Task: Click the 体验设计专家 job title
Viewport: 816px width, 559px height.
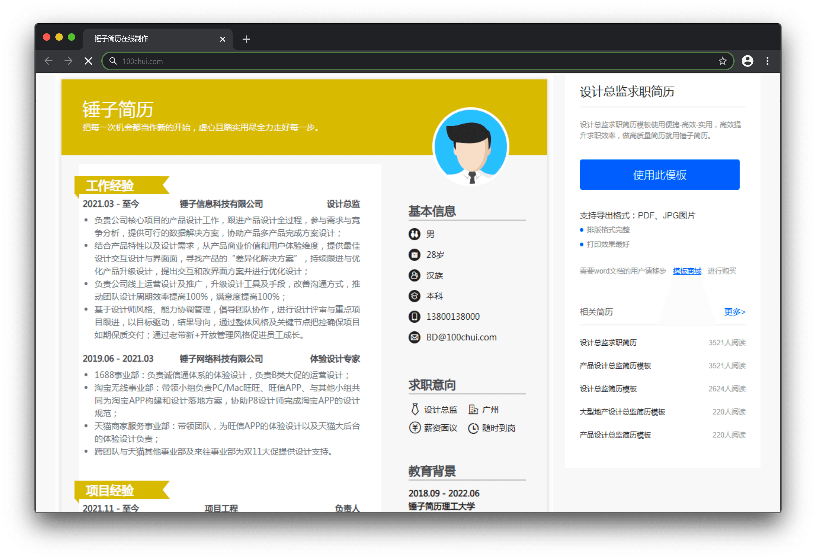Action: 335,358
